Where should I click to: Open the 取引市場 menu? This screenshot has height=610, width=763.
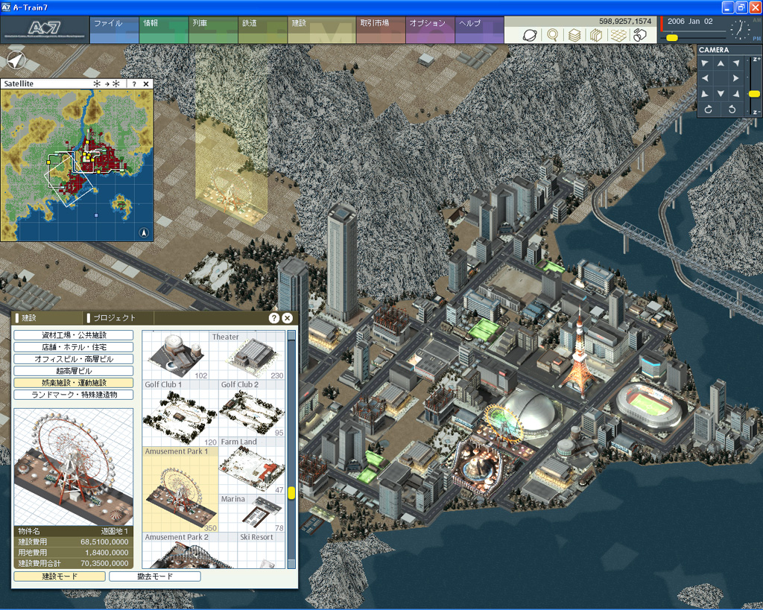coord(381,30)
